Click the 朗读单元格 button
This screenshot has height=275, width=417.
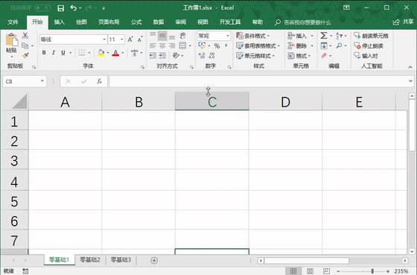[371, 36]
